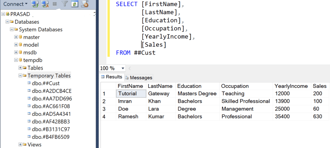Click the Filter funnel icon
This screenshot has width=330, height=148.
tap(65, 4)
